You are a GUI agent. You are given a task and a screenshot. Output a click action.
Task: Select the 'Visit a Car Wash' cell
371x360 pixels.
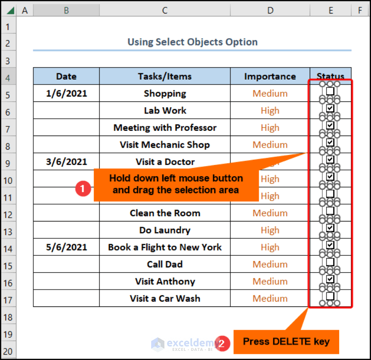point(165,298)
